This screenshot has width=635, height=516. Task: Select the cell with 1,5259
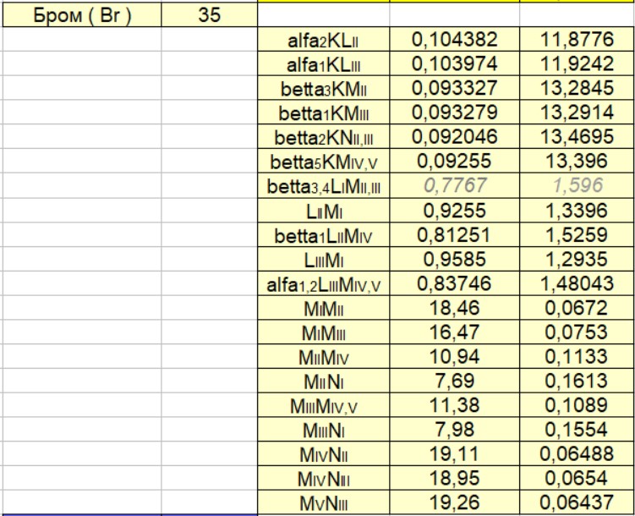tap(578, 235)
